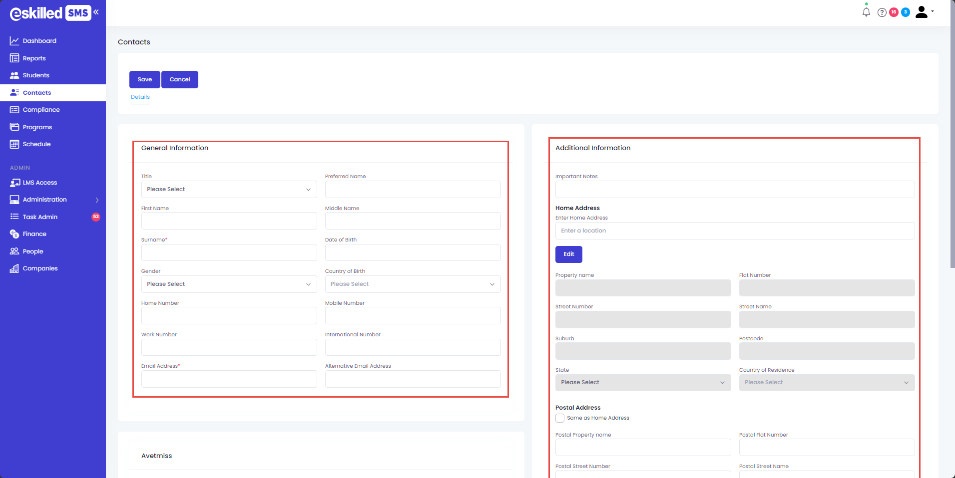
Task: Switch to the Details tab
Action: point(140,97)
